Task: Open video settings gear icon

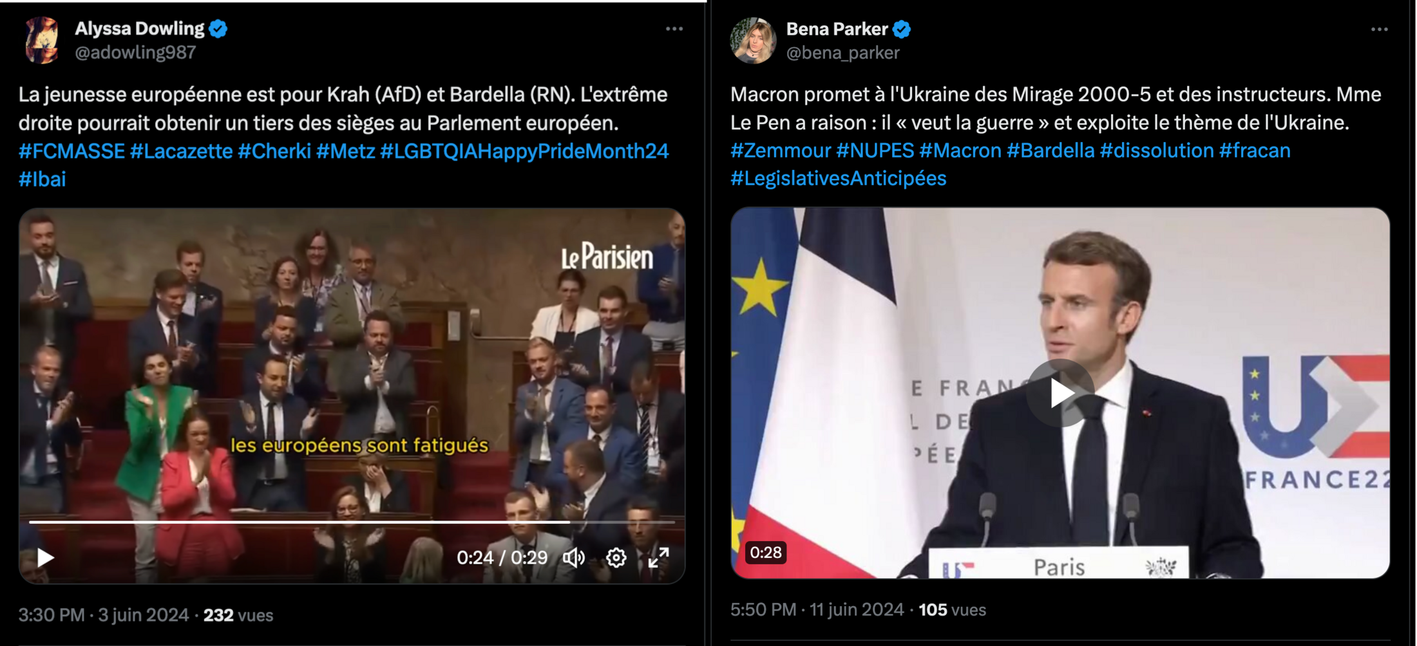Action: click(616, 557)
